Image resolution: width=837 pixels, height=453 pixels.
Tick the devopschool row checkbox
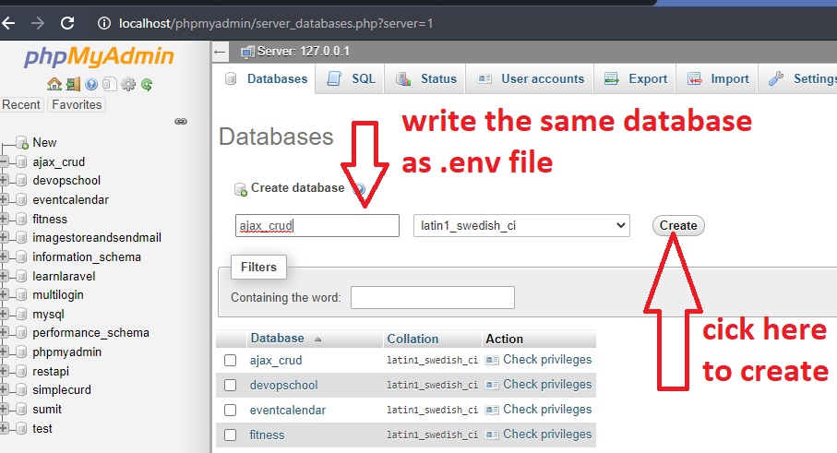point(231,385)
